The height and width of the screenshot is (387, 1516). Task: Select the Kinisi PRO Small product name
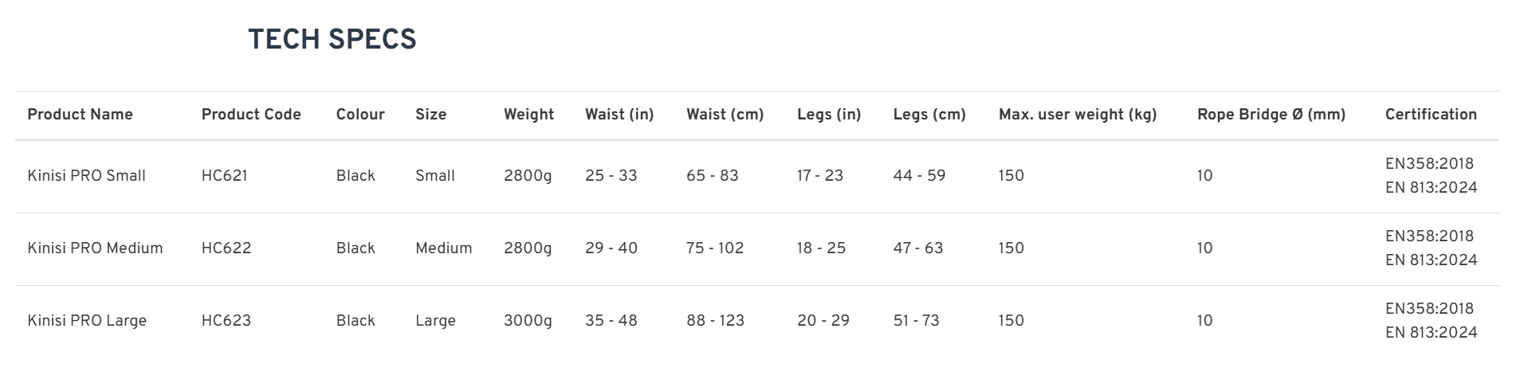(86, 176)
